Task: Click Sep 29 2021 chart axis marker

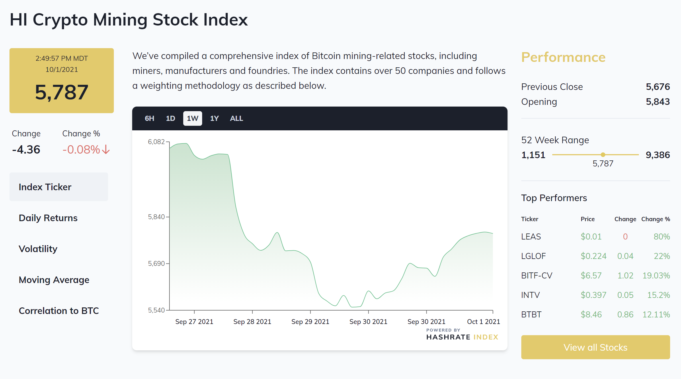Action: (310, 321)
